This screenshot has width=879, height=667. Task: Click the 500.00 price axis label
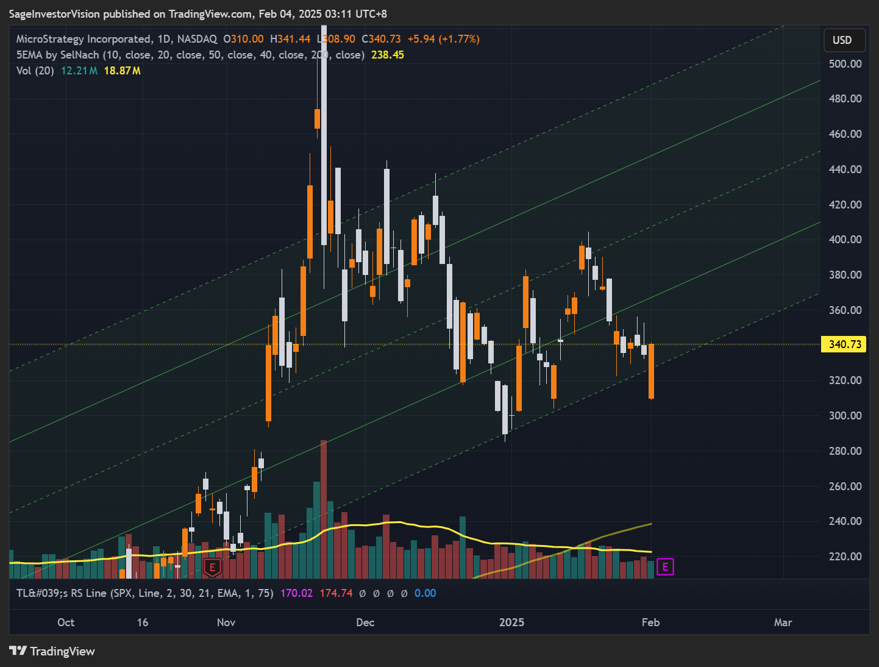coord(845,64)
